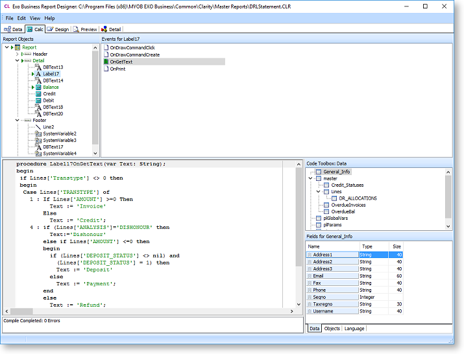Screen dimensions: 464x354
Task: Click the Line2 line object icon
Action: [x=38, y=127]
